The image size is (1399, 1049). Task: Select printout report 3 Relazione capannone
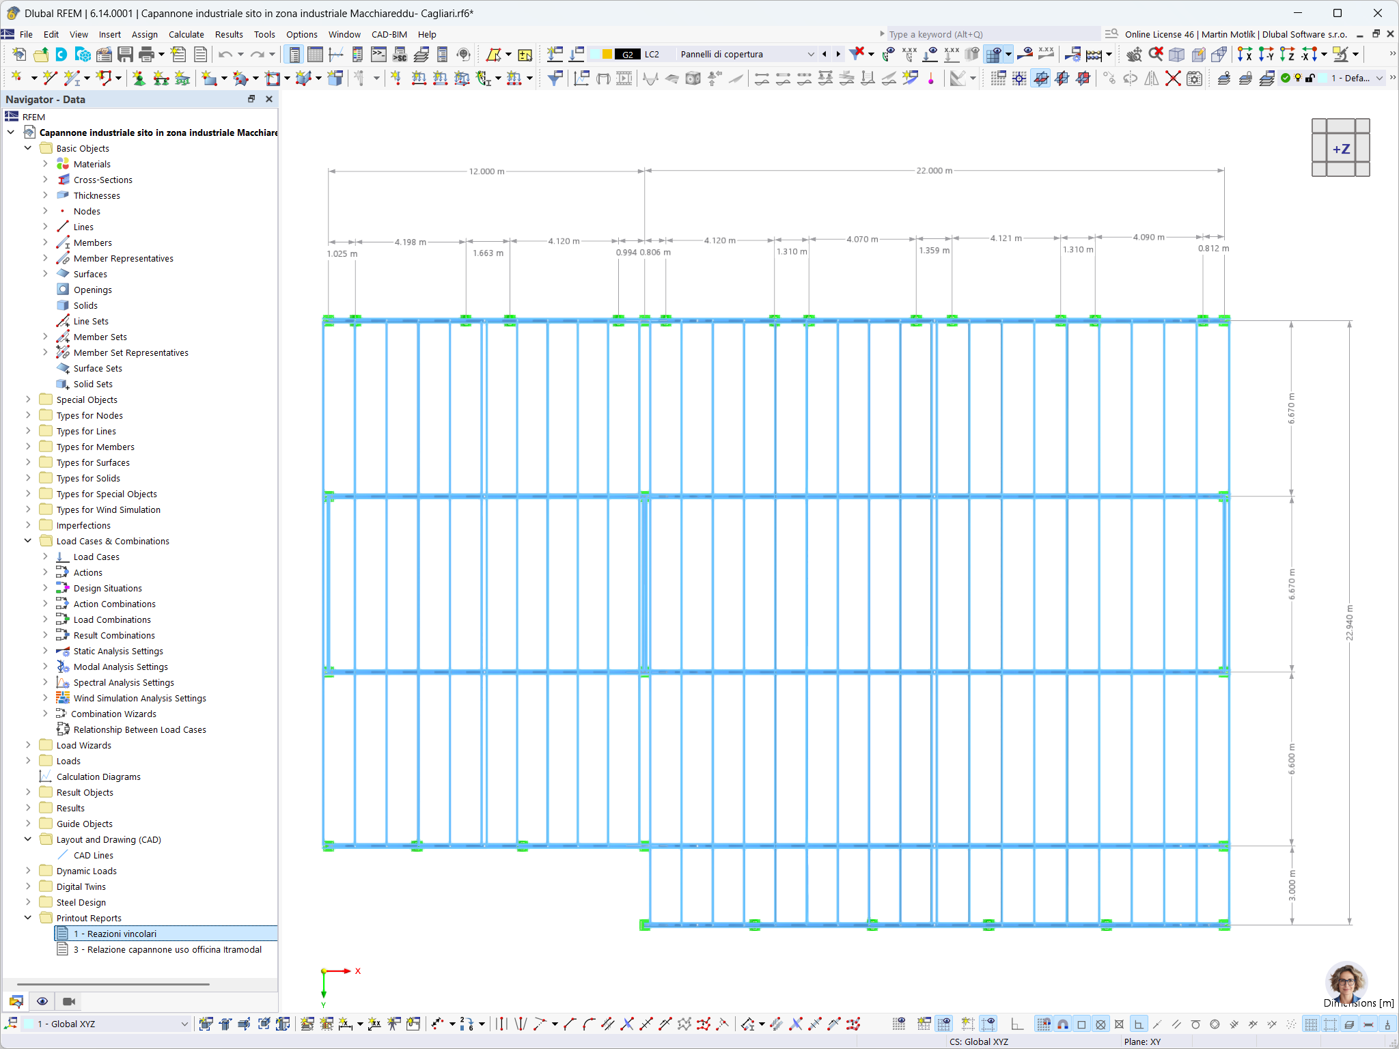[x=167, y=949]
